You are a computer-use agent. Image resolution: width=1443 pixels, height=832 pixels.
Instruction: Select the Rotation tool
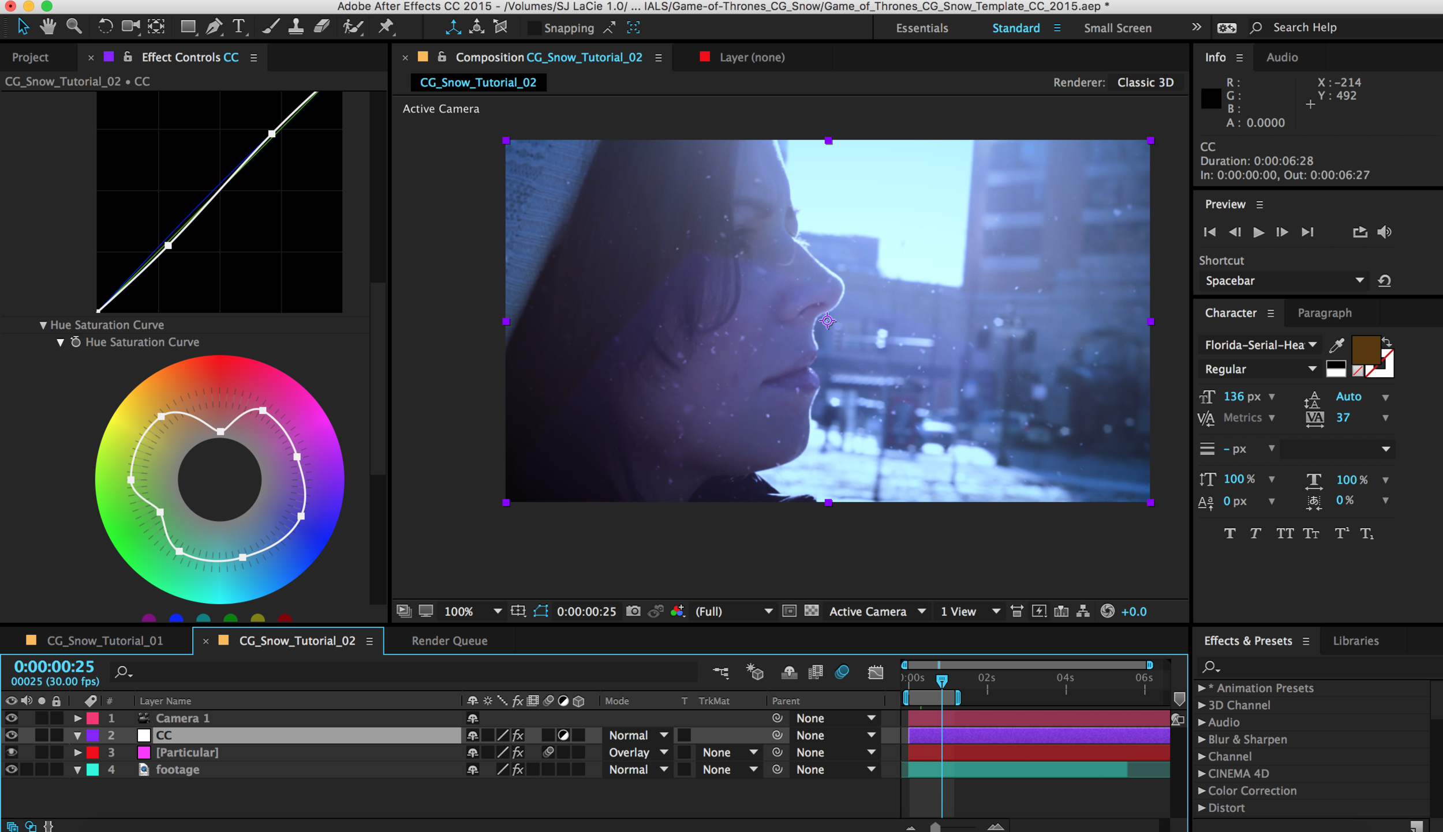(105, 27)
